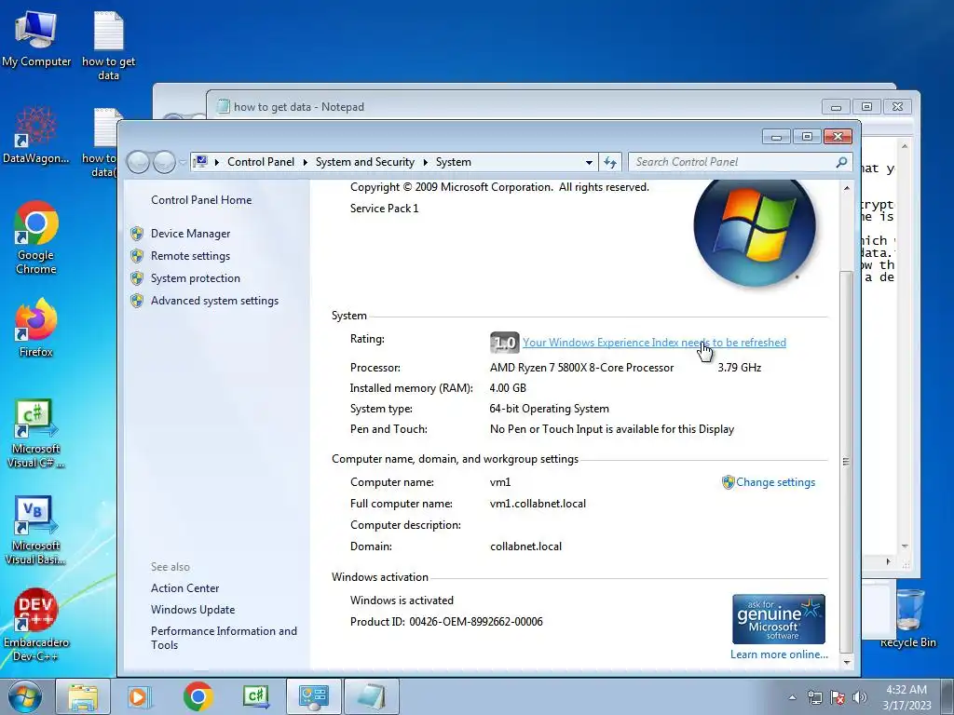Click the collabnet.local domain value
This screenshot has height=715, width=954.
525,546
